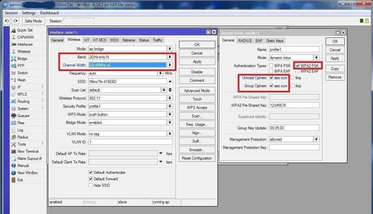Image resolution: width=373 pixels, height=214 pixels.
Task: Open the Settings menu
Action: tap(29, 13)
